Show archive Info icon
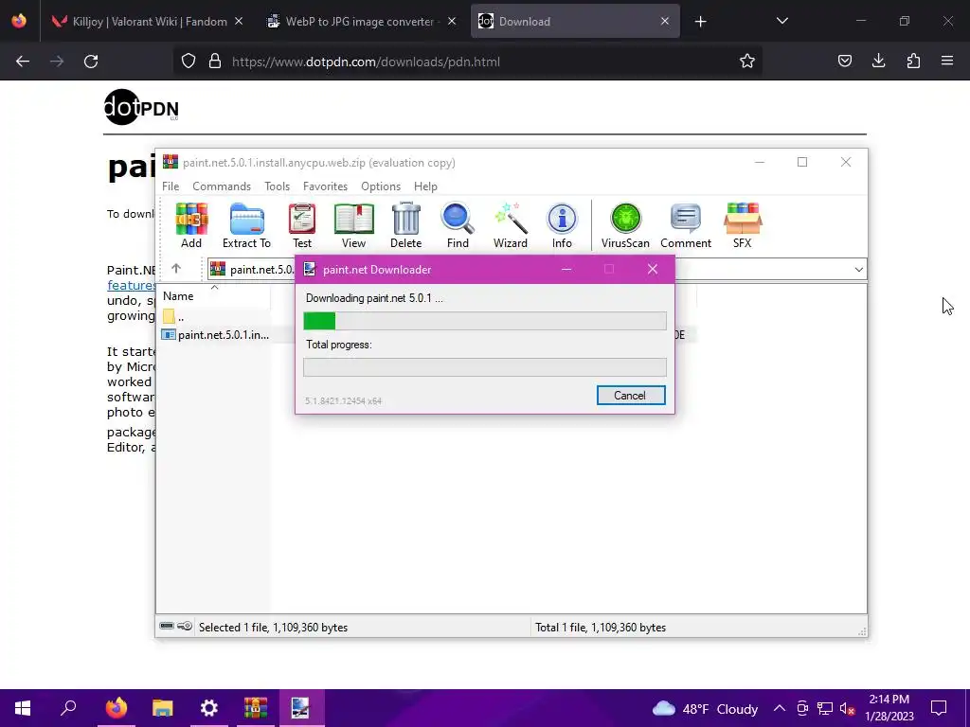 (562, 225)
